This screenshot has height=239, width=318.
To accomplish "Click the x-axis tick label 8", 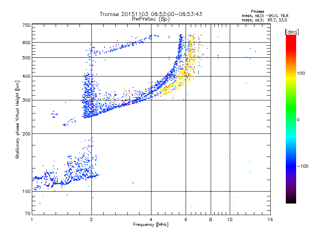I will pyautogui.click(x=211, y=219).
